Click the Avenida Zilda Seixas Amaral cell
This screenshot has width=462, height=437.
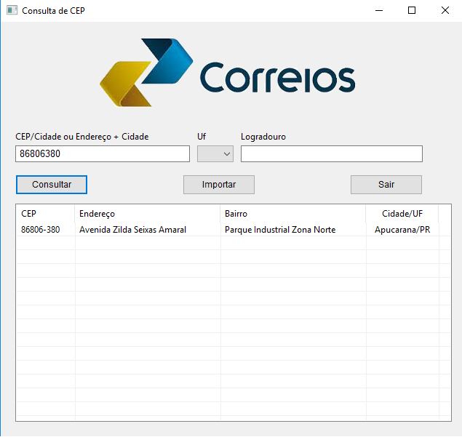[x=132, y=230]
